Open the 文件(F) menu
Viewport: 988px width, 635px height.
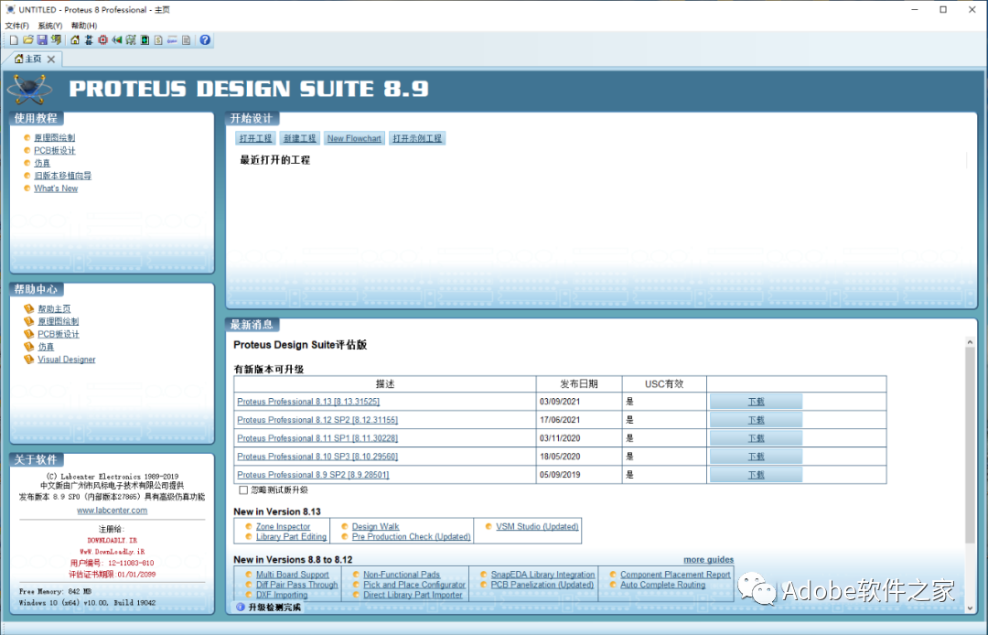click(16, 25)
